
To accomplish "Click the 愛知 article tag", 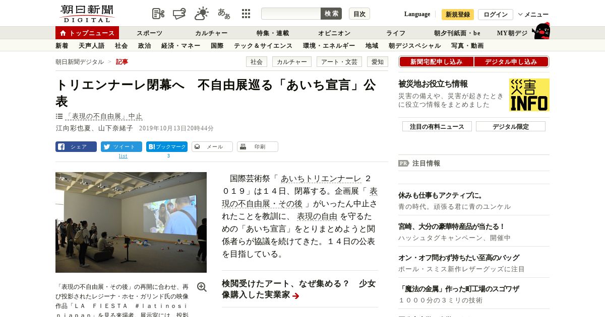I will 378,62.
